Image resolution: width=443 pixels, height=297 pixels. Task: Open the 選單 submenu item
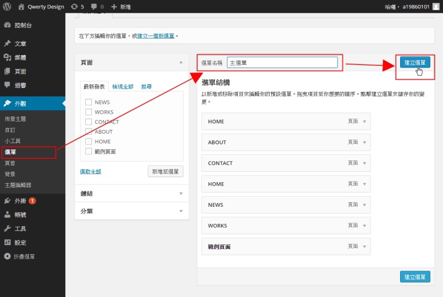click(x=11, y=152)
